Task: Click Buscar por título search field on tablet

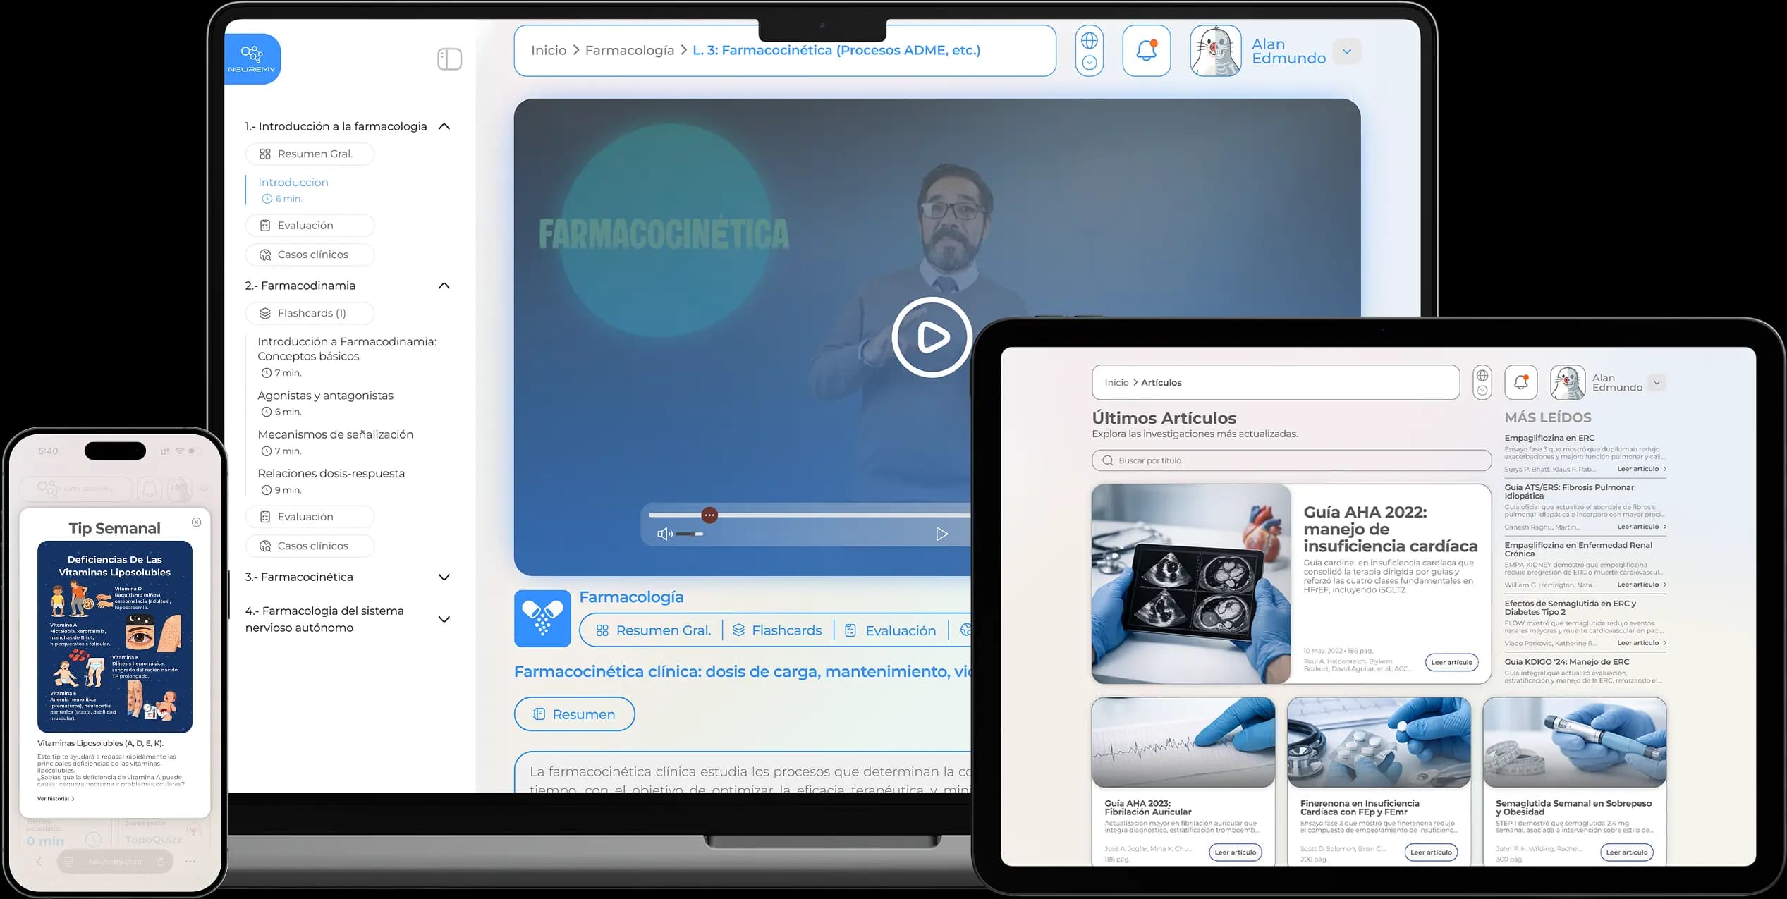Action: 1291,460
